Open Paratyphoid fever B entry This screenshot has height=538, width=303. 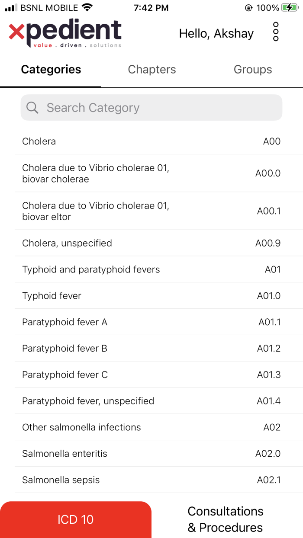(x=151, y=348)
